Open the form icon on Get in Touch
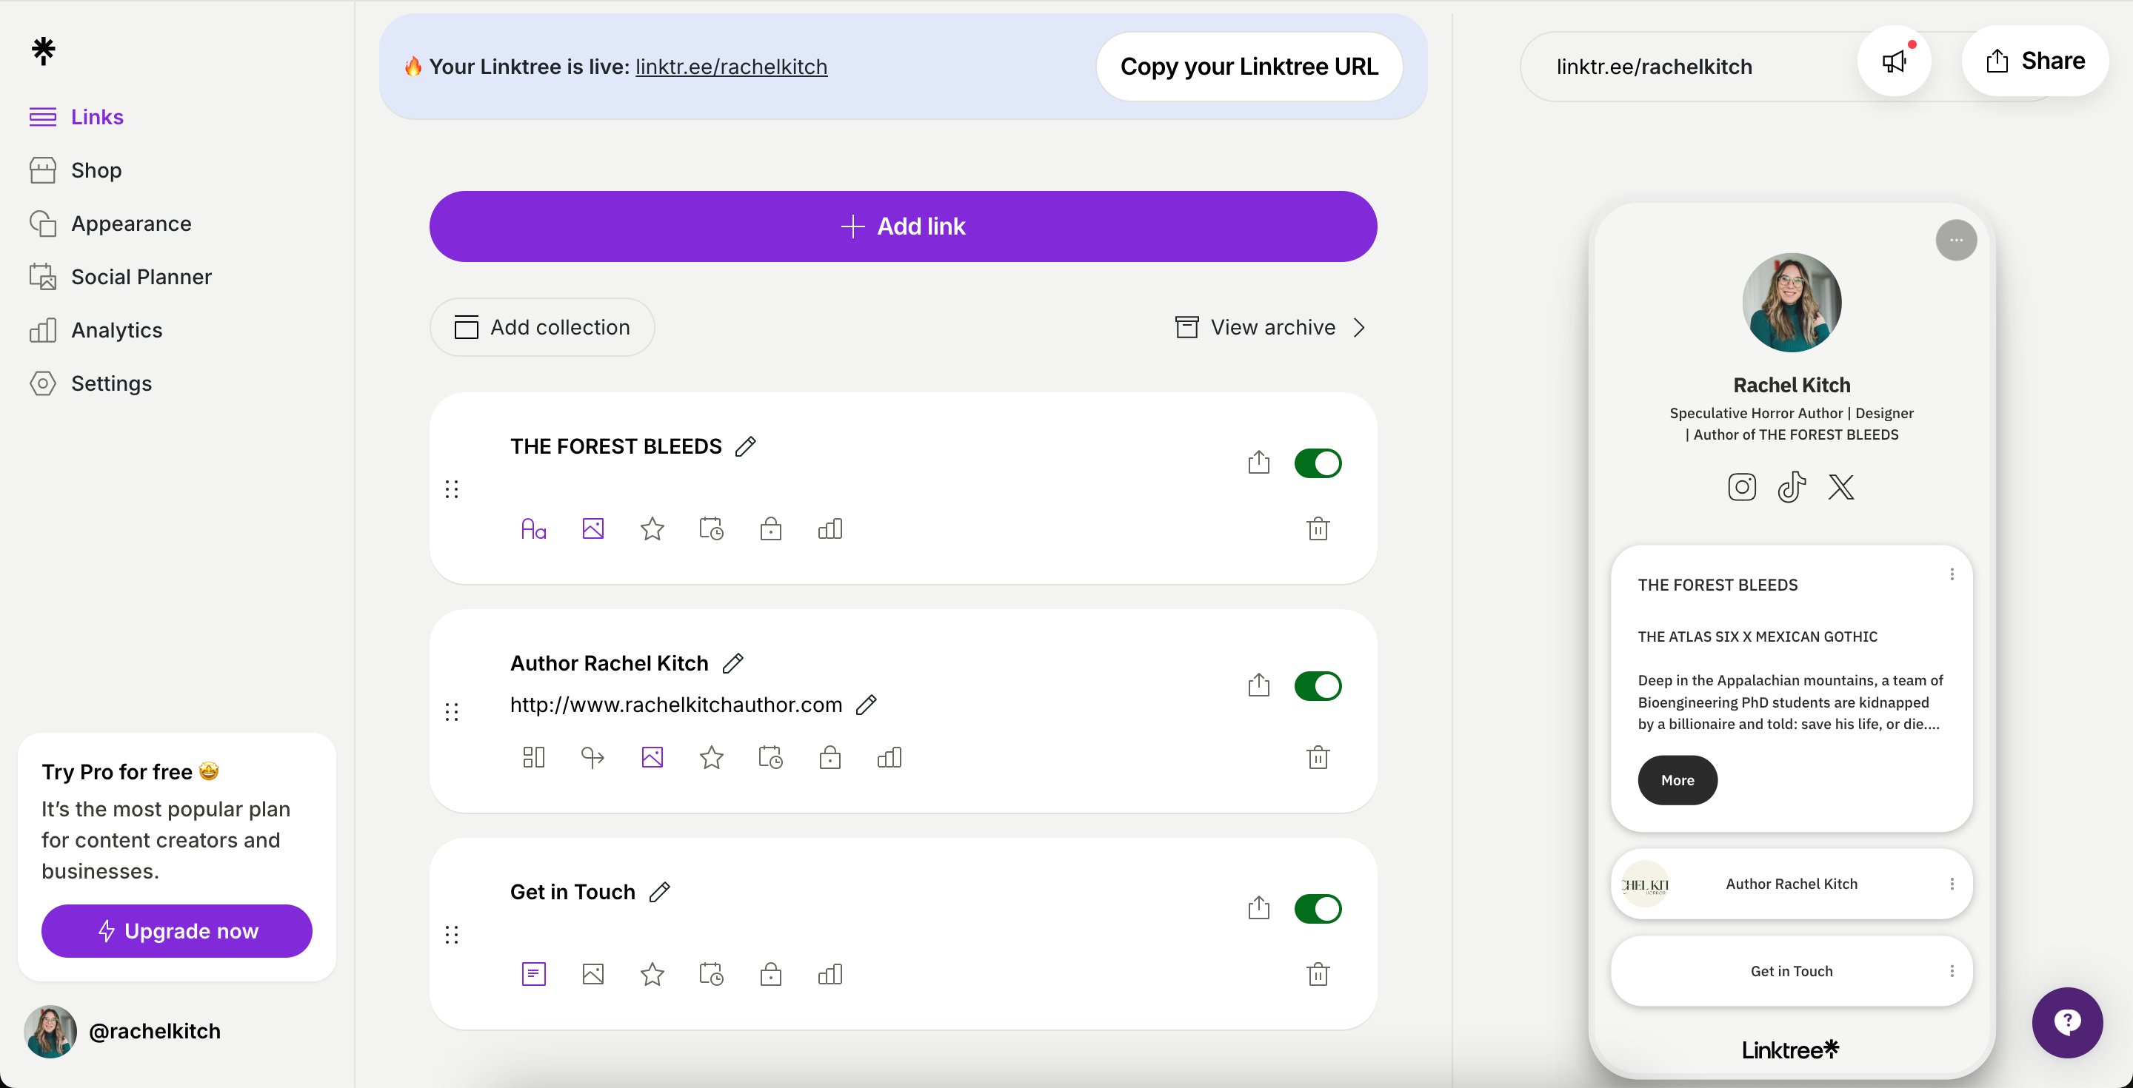 coord(533,974)
